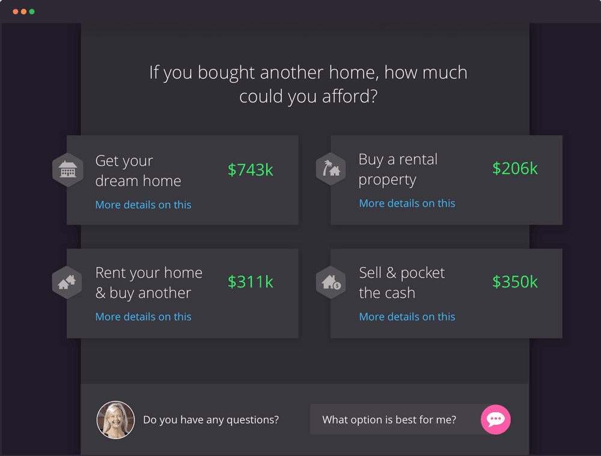Select the $206k rental property amount
Screen dimensions: 601x456
pos(515,169)
